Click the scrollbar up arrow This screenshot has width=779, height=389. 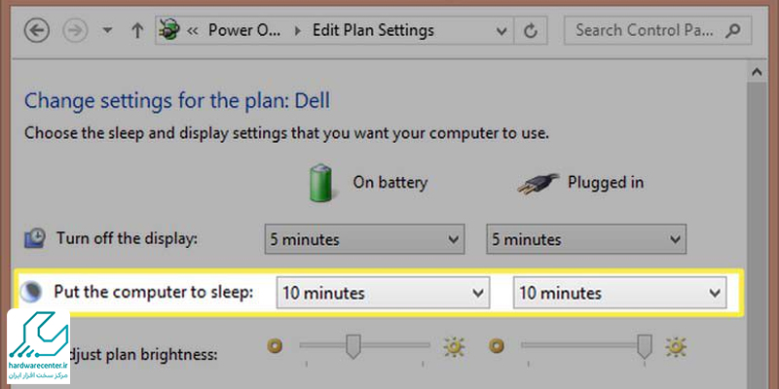click(x=757, y=72)
